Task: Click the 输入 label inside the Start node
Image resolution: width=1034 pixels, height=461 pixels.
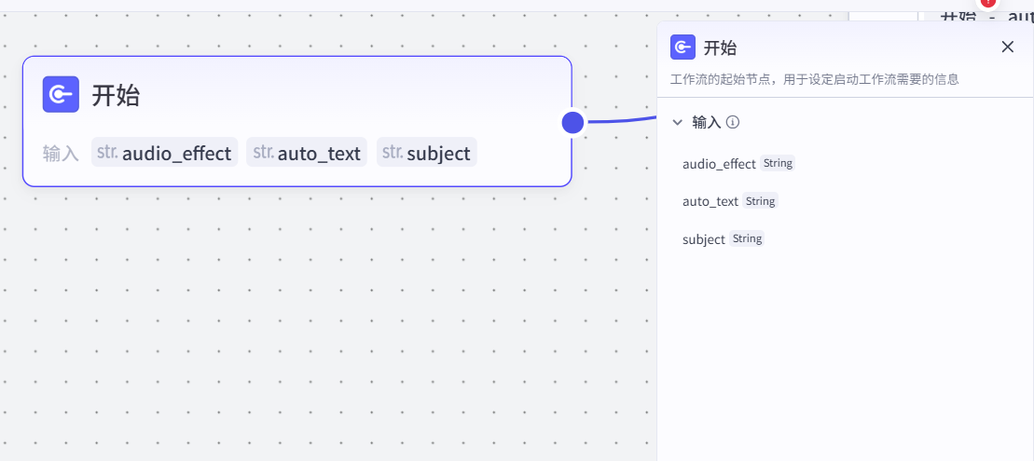Action: (61, 154)
